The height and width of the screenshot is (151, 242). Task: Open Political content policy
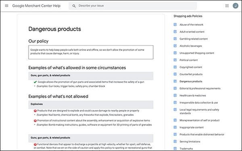(189, 60)
